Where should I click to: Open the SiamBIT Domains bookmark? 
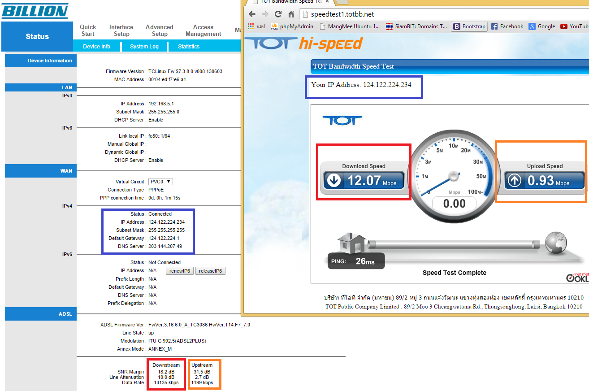(x=416, y=26)
